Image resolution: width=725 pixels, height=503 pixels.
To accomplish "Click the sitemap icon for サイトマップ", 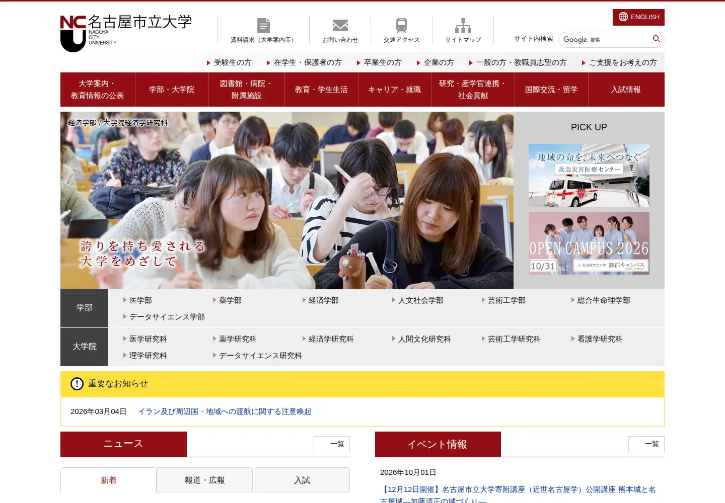I will pyautogui.click(x=463, y=25).
